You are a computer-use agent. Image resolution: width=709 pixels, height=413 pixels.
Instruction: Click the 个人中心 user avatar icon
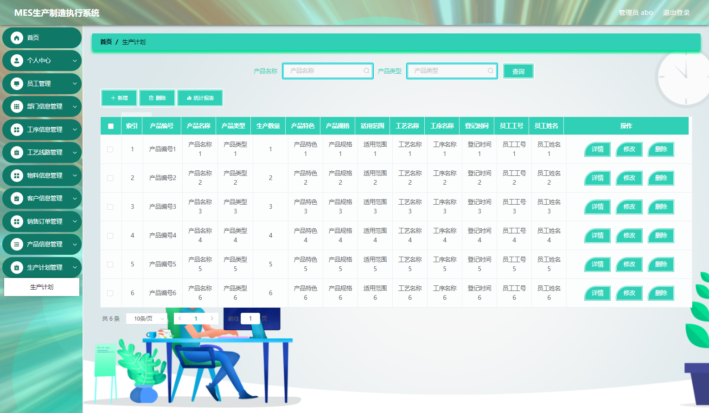pos(17,61)
